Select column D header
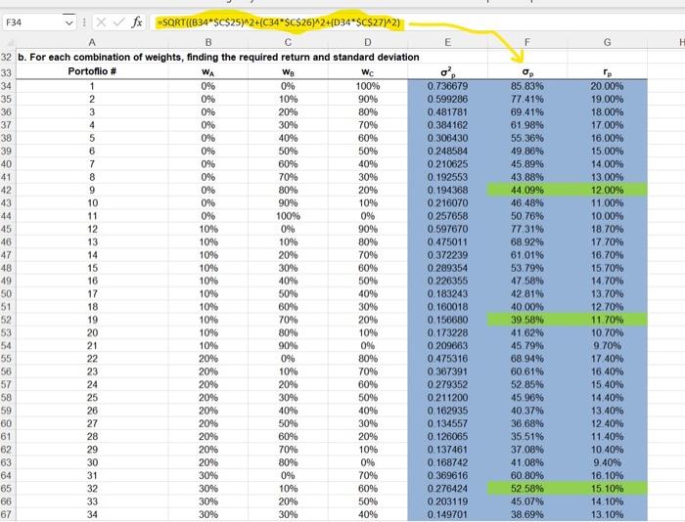The image size is (685, 522). click(368, 42)
